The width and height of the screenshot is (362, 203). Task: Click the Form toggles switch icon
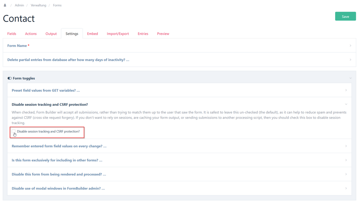point(9,78)
